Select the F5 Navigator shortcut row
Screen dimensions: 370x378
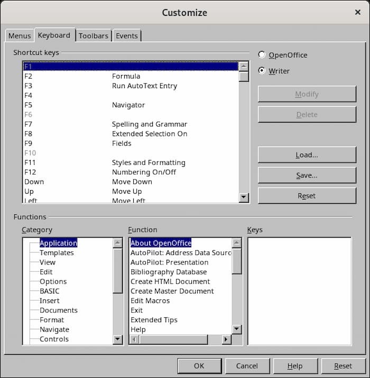click(131, 105)
